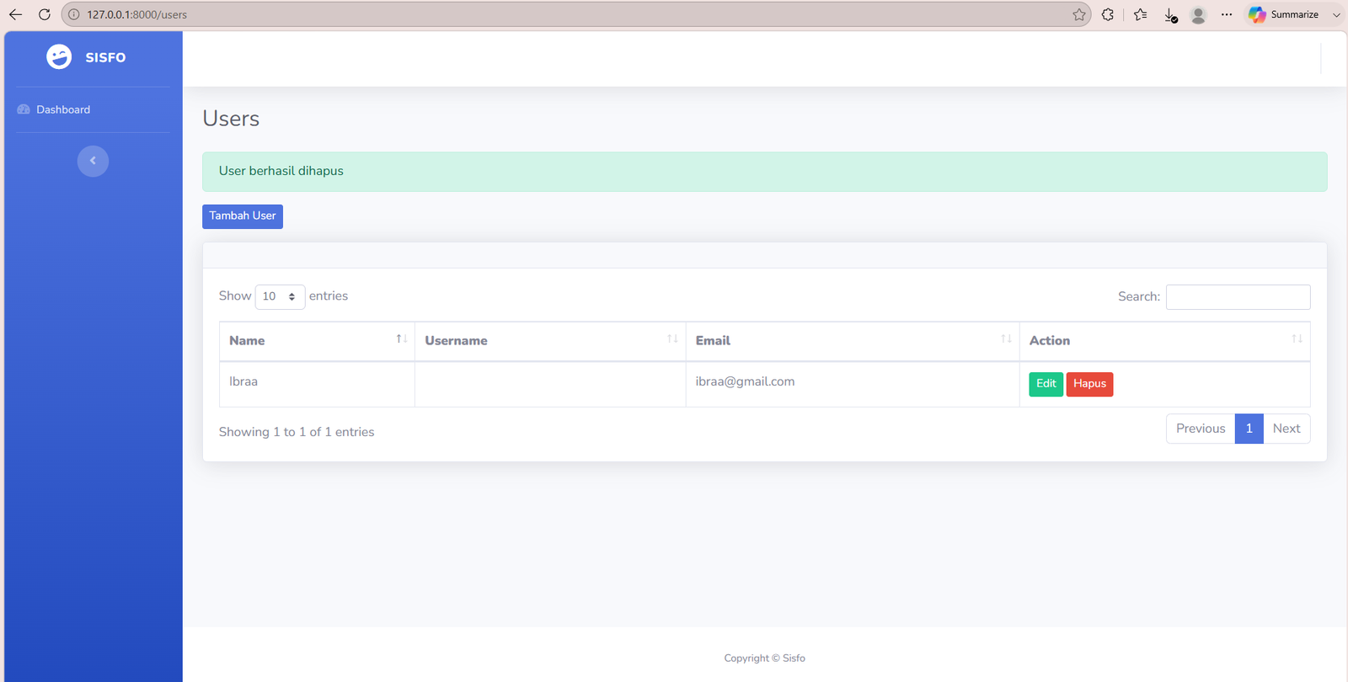Click the Dashboard gauge icon in the sidebar
The width and height of the screenshot is (1348, 682).
click(24, 109)
